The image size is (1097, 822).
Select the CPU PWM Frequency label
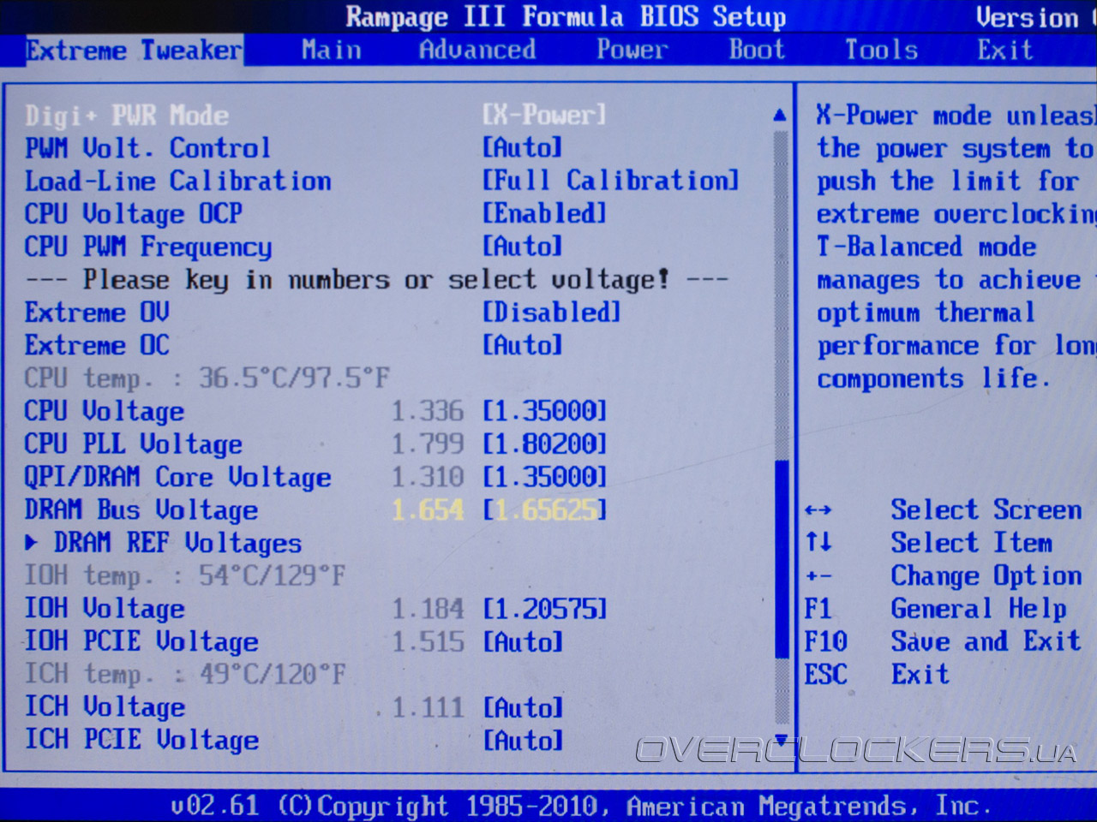(148, 247)
